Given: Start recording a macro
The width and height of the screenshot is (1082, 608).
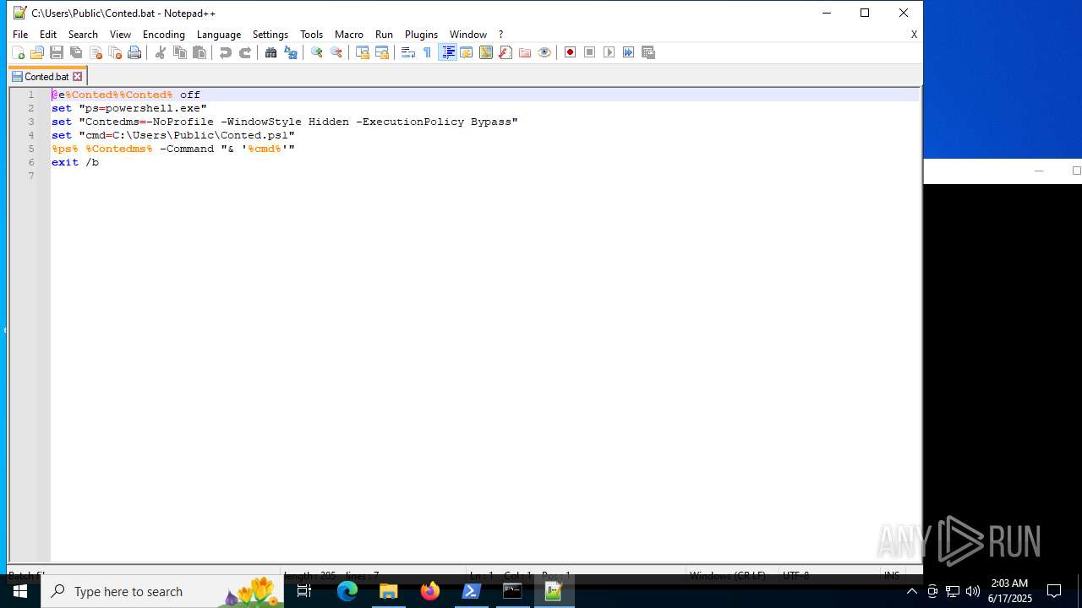Looking at the screenshot, I should [570, 52].
